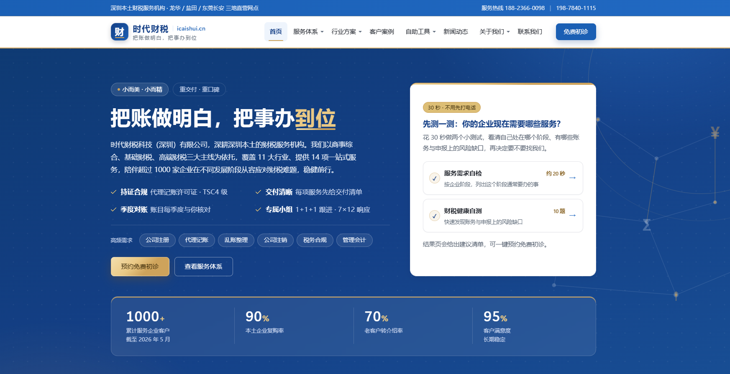Click check circle icon beside 服务需求自检

click(435, 178)
